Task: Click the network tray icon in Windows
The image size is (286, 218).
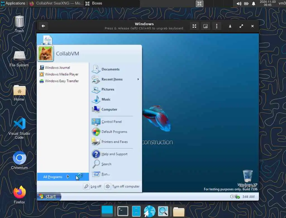Action: point(237,197)
